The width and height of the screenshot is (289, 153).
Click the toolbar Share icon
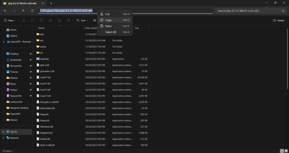[x=59, y=21]
